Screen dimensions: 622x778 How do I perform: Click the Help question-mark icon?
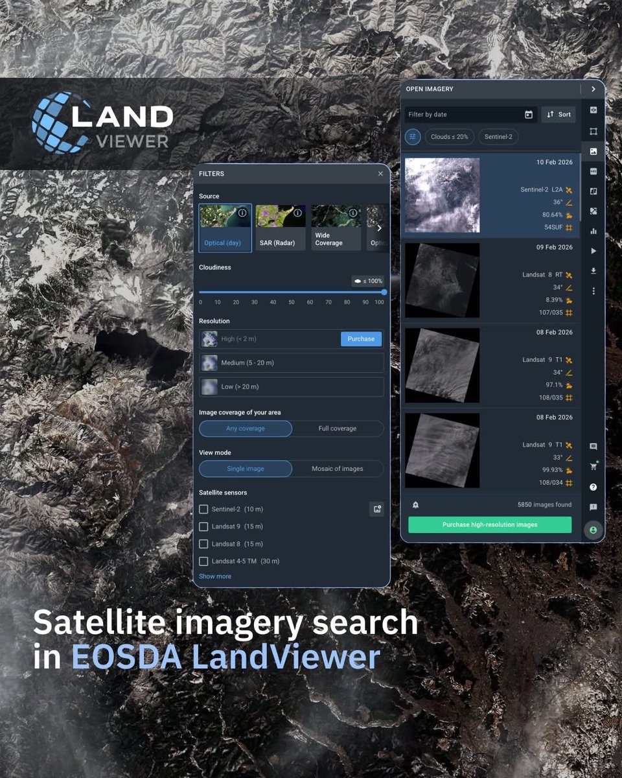(593, 487)
